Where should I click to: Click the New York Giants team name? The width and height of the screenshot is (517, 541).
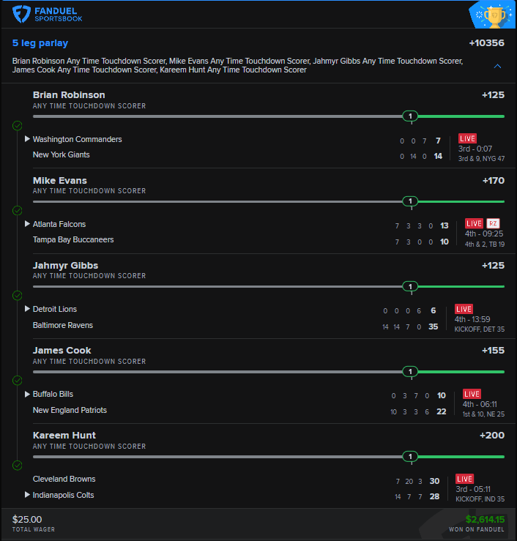click(61, 155)
